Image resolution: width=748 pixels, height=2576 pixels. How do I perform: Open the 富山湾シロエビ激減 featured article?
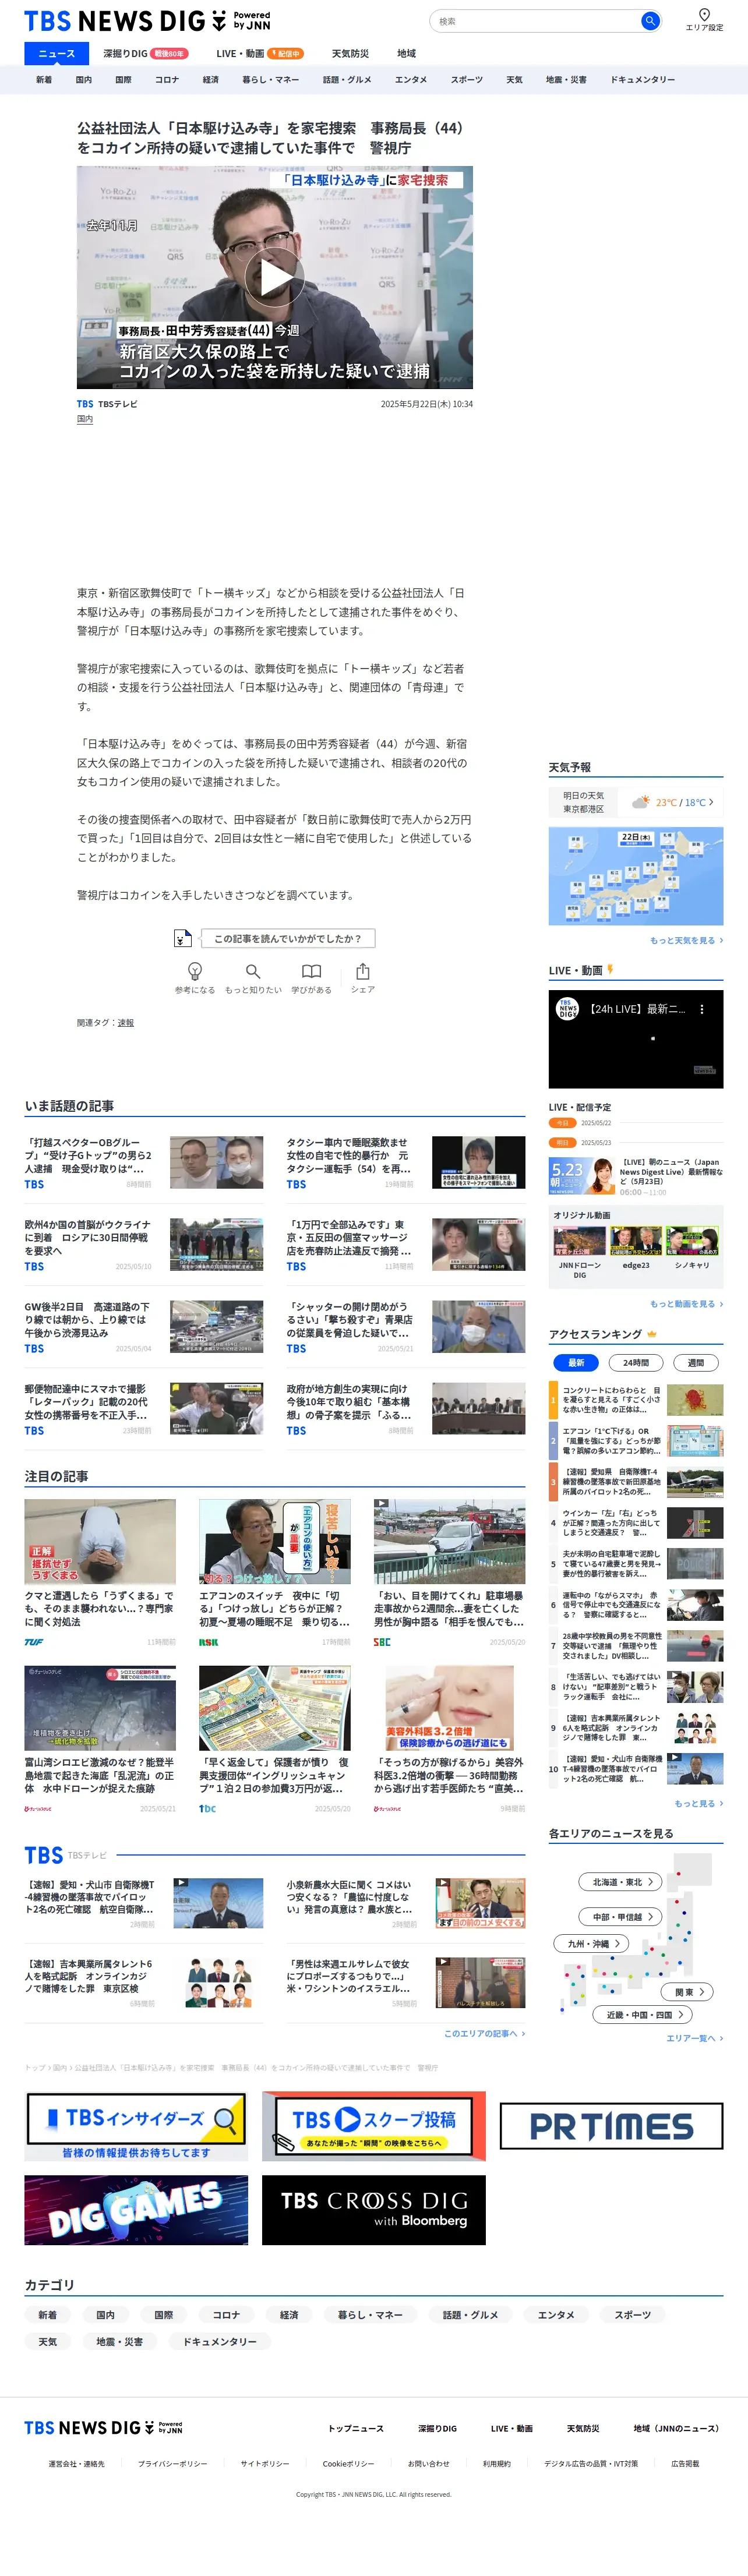click(100, 1739)
